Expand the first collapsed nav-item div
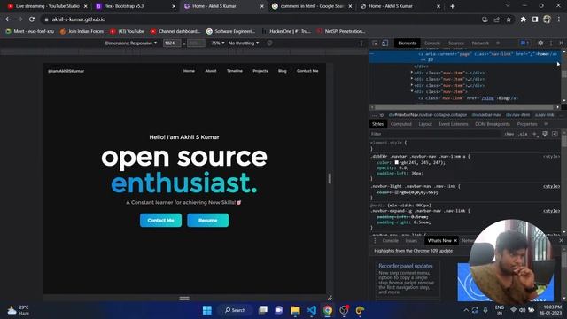Viewport: 567px width, 319px height. [x=411, y=73]
